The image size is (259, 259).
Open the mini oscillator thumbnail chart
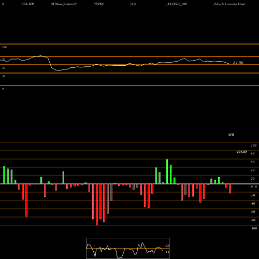tap(128, 248)
